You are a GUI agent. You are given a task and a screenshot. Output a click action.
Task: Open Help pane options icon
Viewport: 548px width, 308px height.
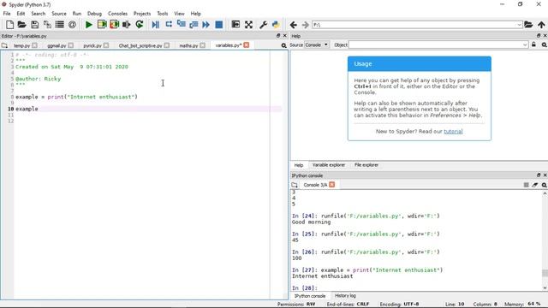(x=545, y=44)
